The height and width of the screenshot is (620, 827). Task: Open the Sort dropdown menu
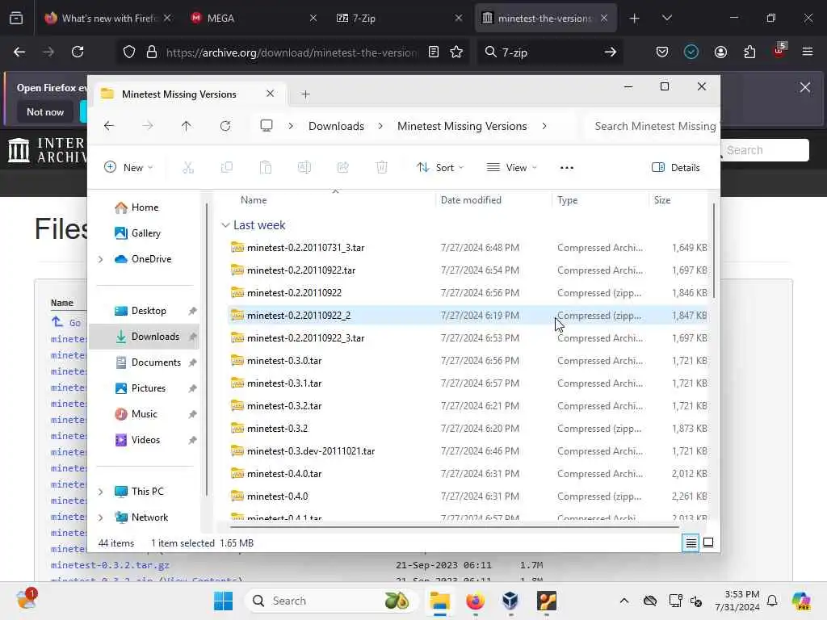[x=440, y=168]
